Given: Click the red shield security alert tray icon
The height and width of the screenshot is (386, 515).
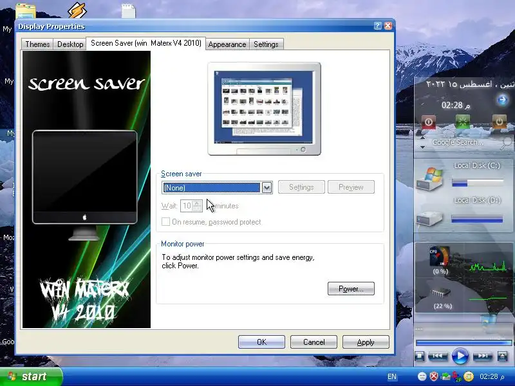Looking at the screenshot, I should [434, 376].
